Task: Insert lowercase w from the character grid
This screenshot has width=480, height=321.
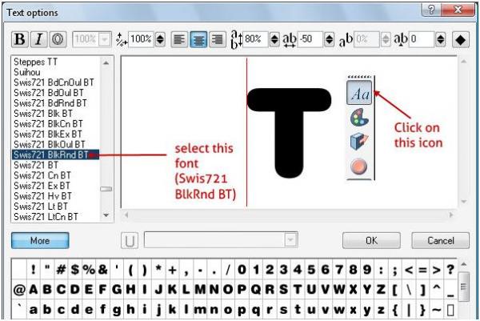Action: [x=339, y=310]
